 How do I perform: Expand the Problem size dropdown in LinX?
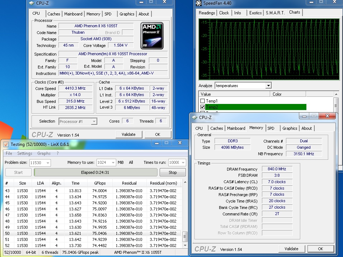tap(48, 163)
